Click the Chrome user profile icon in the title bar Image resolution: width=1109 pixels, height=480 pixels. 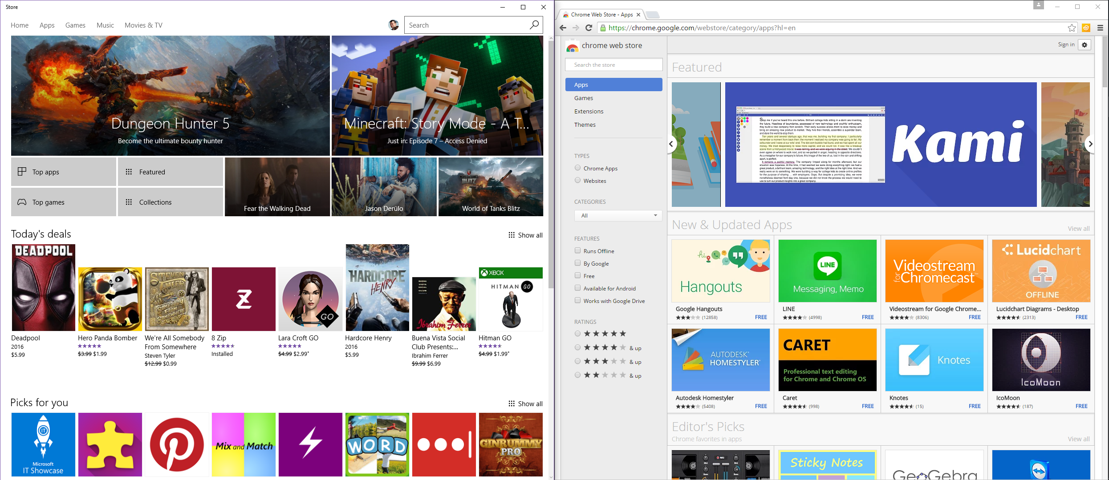coord(1039,5)
